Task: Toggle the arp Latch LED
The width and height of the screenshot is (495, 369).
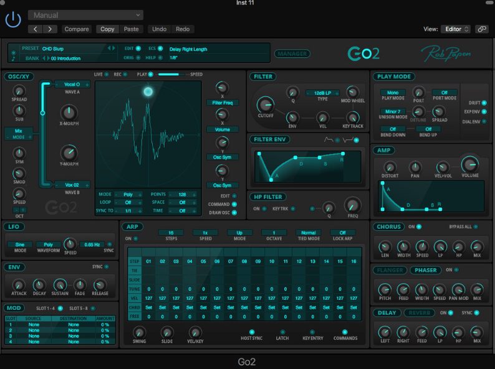Action: tap(282, 332)
